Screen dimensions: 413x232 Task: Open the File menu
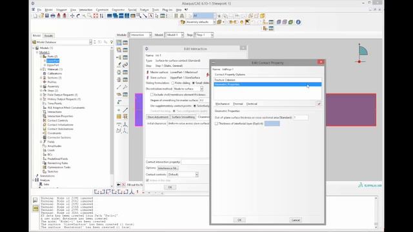pyautogui.click(x=39, y=10)
